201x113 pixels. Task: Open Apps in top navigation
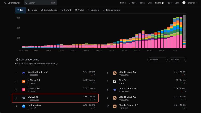pos(169,3)
